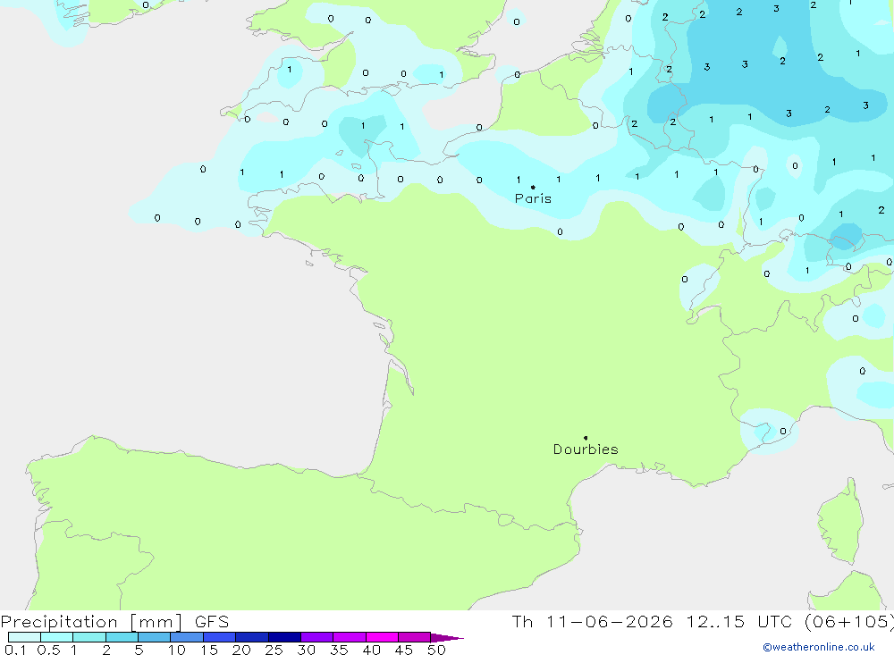Pick the 10–15 mm legend color swatch

(x=187, y=637)
